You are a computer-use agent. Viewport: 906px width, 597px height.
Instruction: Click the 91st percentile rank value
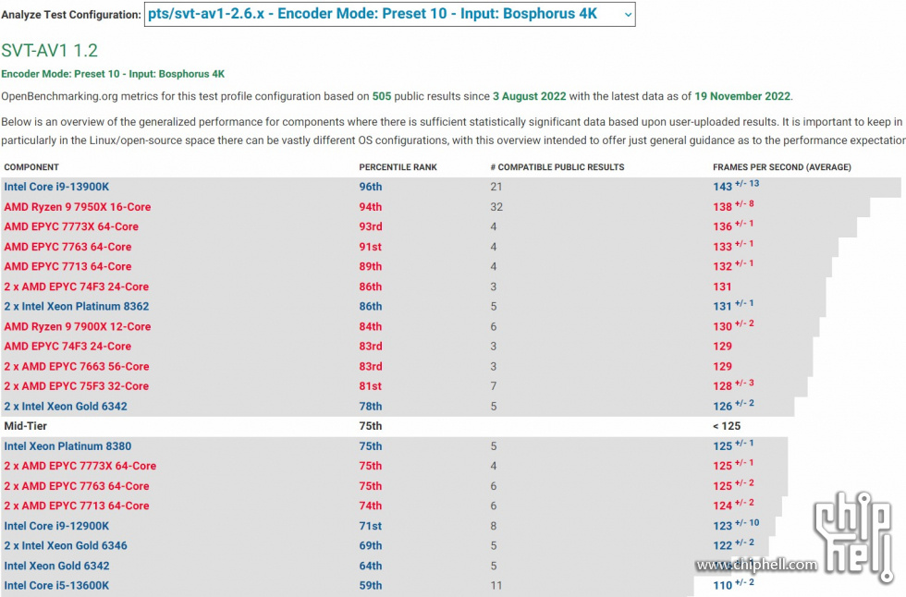pos(371,247)
